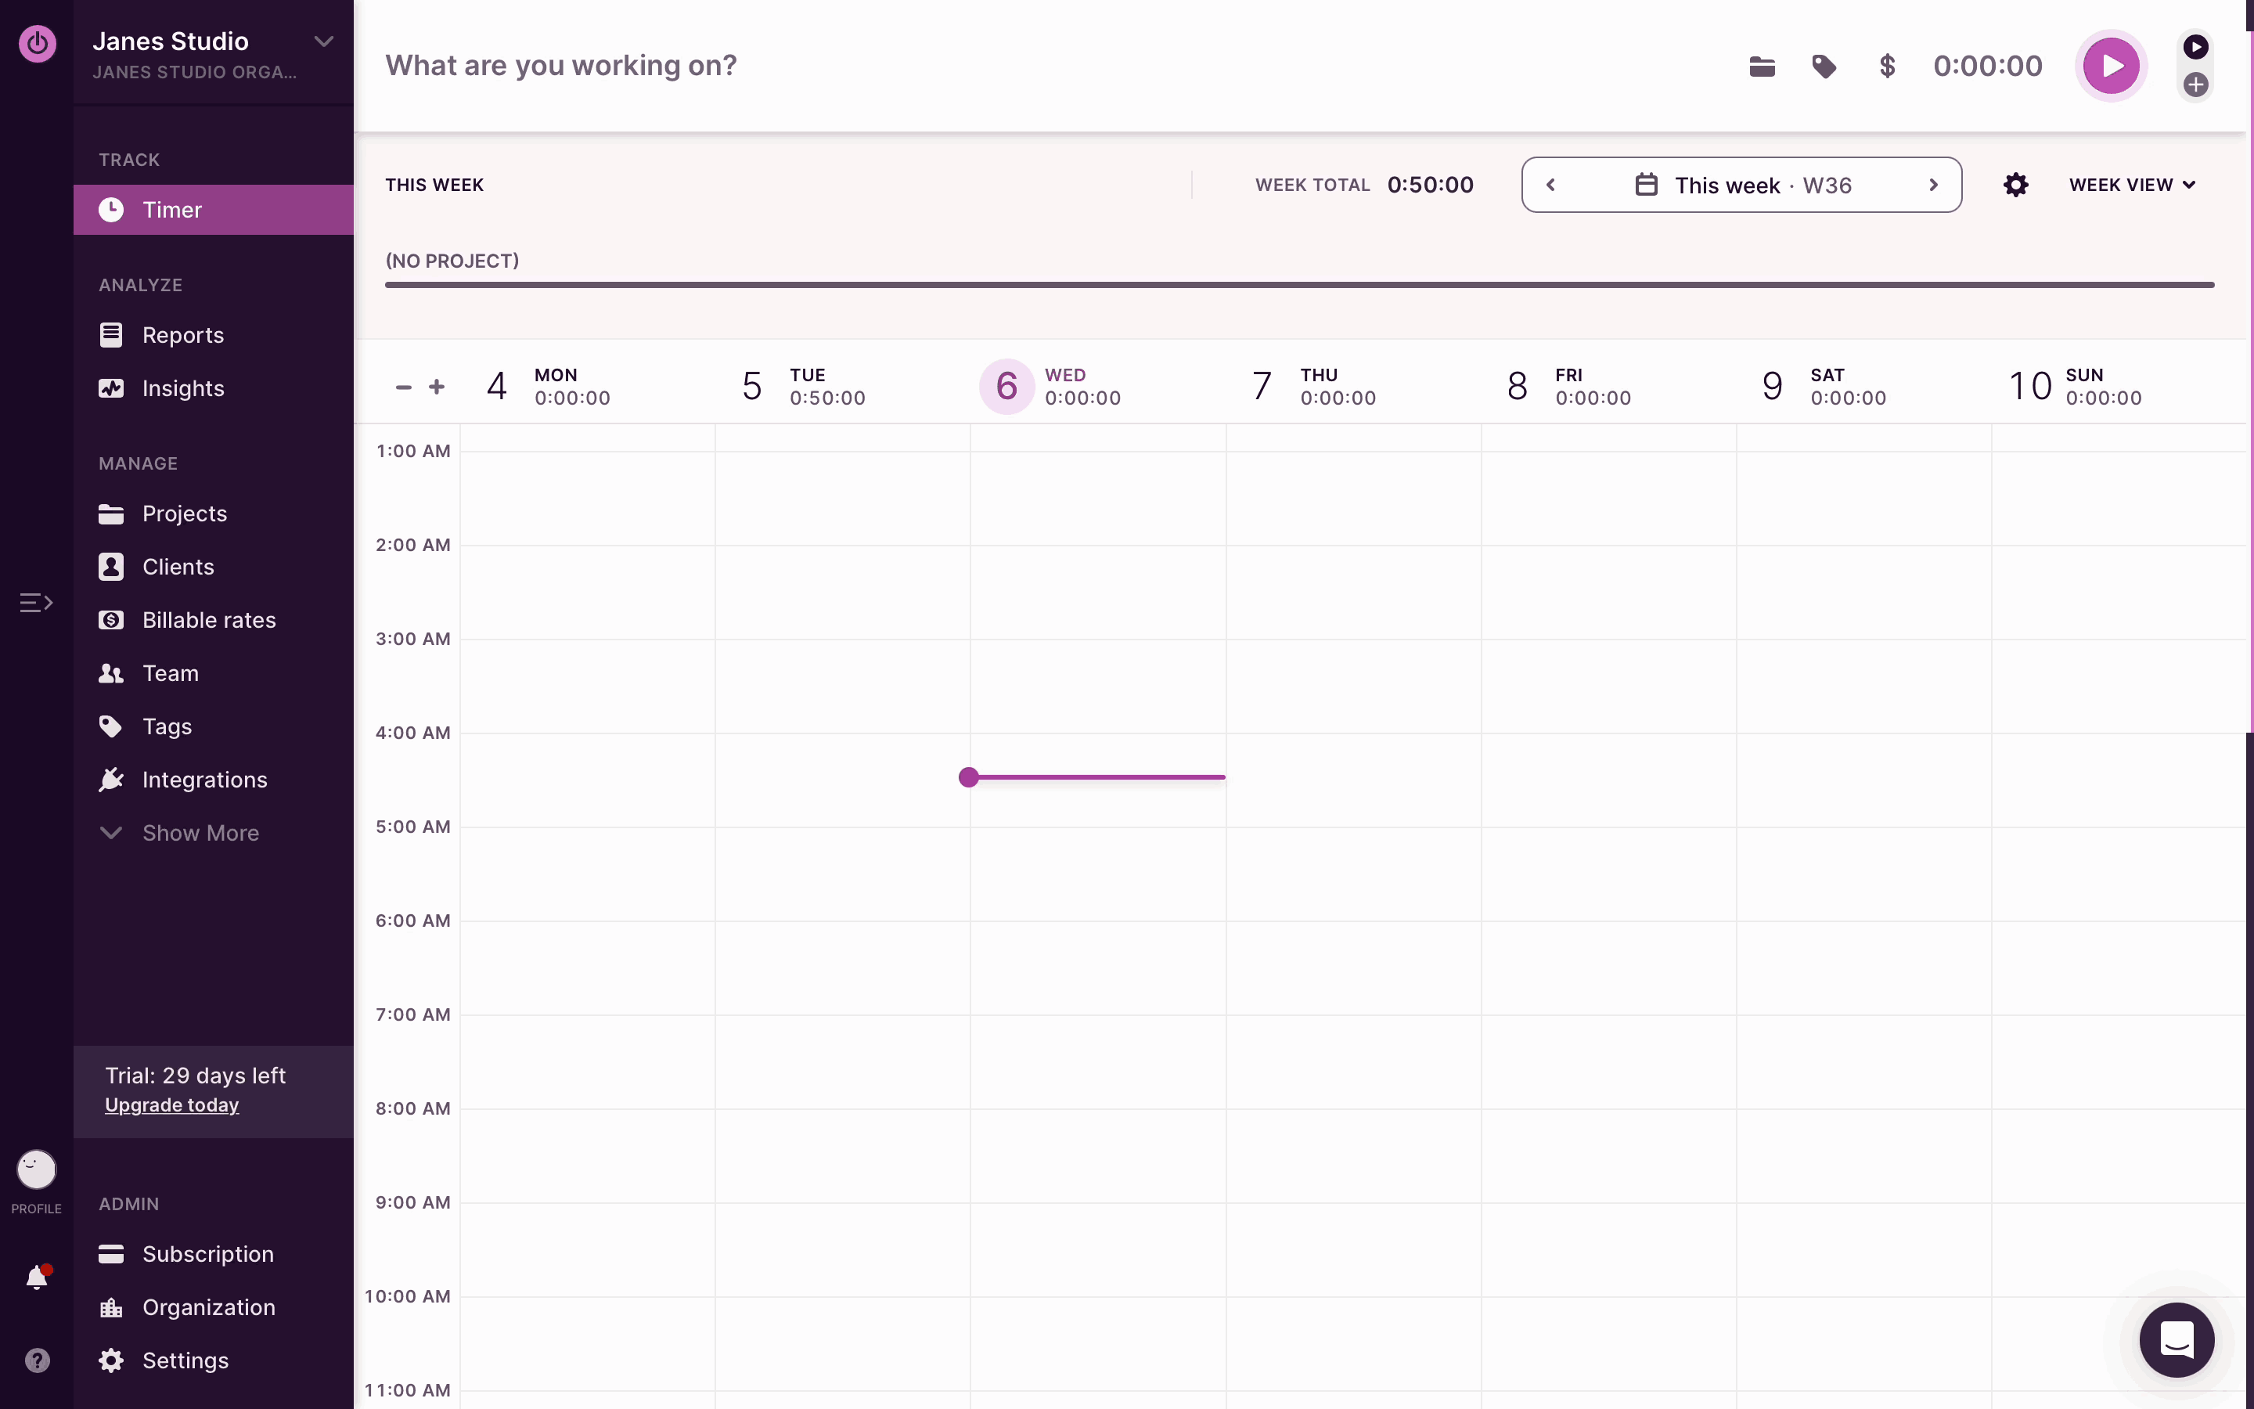Image resolution: width=2254 pixels, height=1409 pixels.
Task: Go to next week arrow
Action: pos(1934,185)
